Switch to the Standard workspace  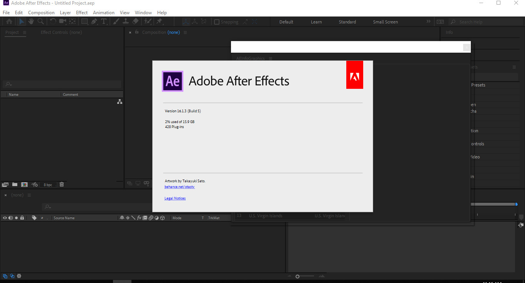click(347, 22)
